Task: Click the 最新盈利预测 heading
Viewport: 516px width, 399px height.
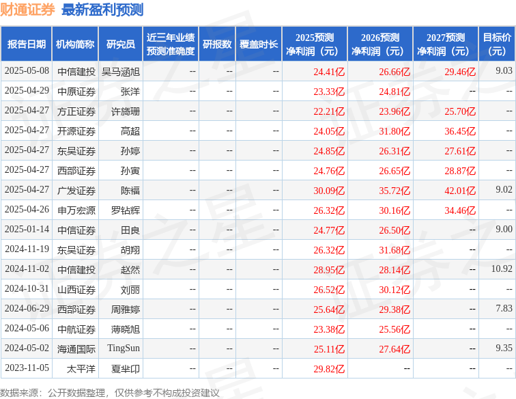Action: (x=102, y=10)
